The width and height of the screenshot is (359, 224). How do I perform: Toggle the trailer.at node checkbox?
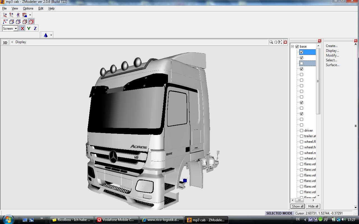coord(302,136)
